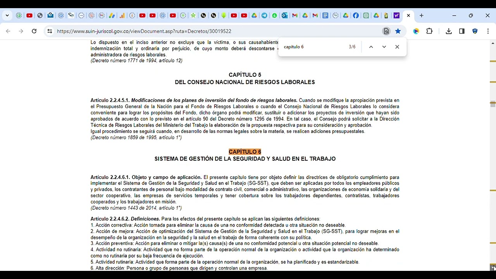Click '6. Alta dirección' definition line
Viewport: 496px width, 279px height.
pos(179,268)
